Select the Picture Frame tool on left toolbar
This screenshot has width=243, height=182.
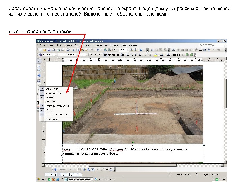(39, 81)
